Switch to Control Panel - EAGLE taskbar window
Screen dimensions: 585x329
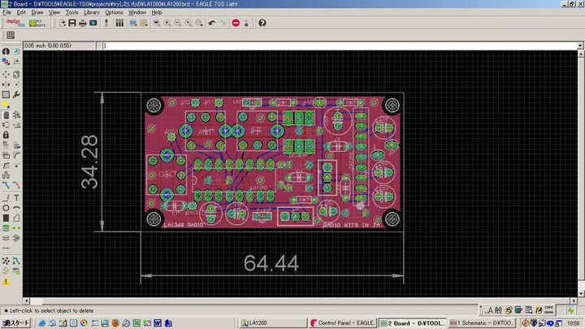click(342, 323)
